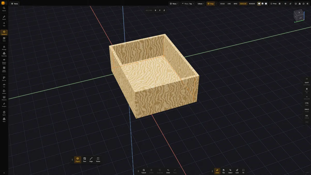Image resolution: width=311 pixels, height=175 pixels.
Task: Toggle Z axis constraint
Action: point(164,10)
